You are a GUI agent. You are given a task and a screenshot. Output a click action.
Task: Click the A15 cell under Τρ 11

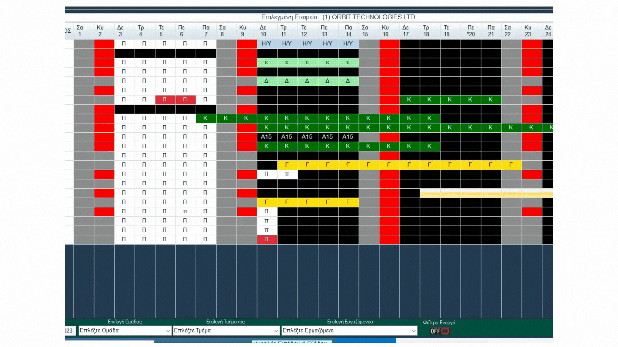tap(287, 137)
